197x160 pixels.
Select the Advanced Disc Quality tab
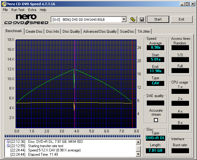pos(100,31)
